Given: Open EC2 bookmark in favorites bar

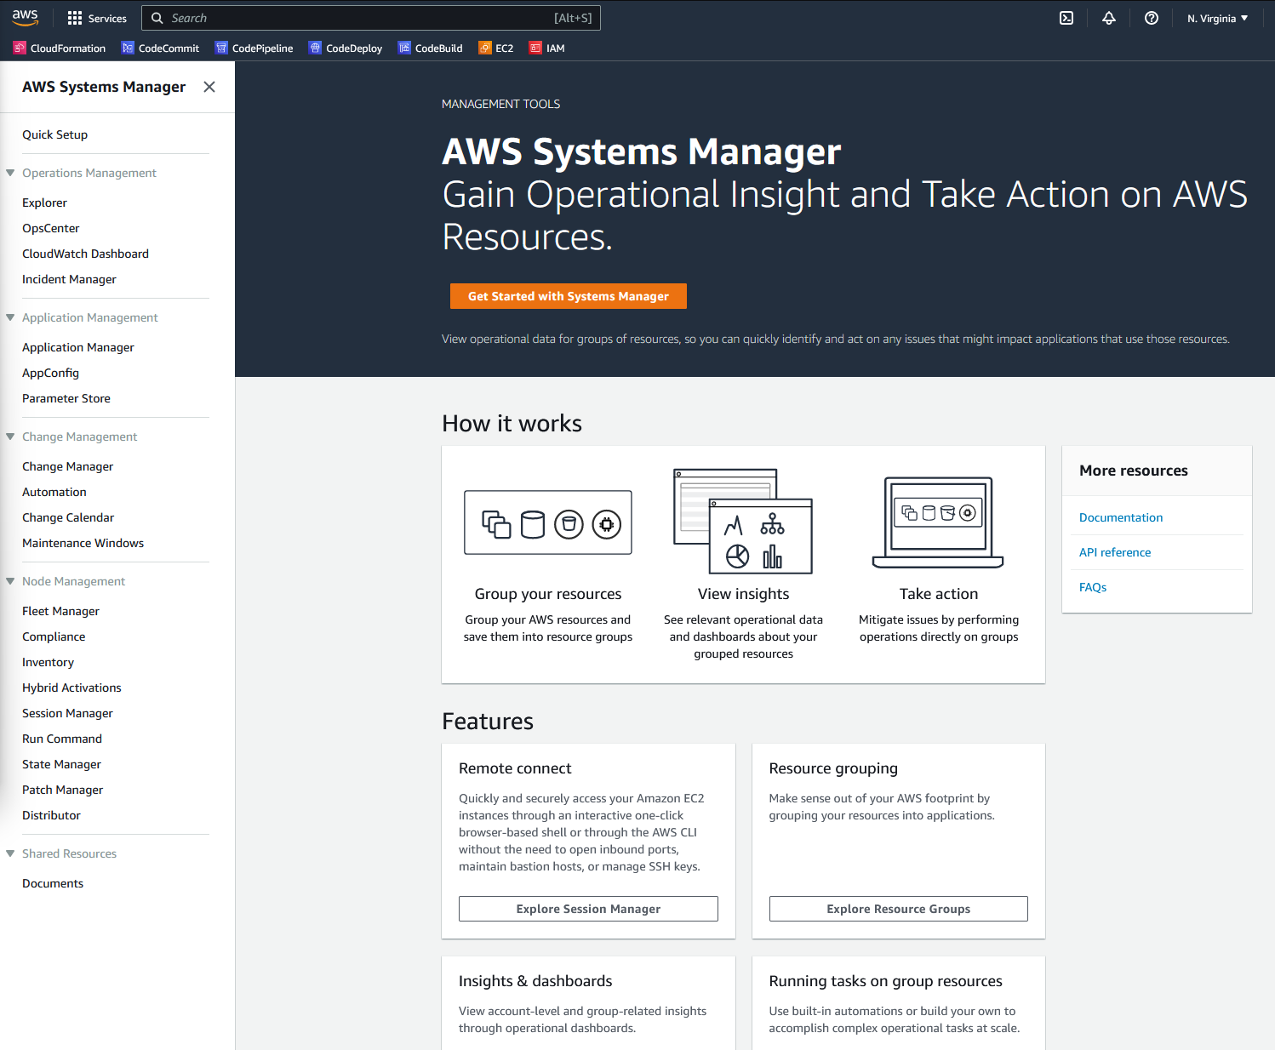Looking at the screenshot, I should coord(496,48).
